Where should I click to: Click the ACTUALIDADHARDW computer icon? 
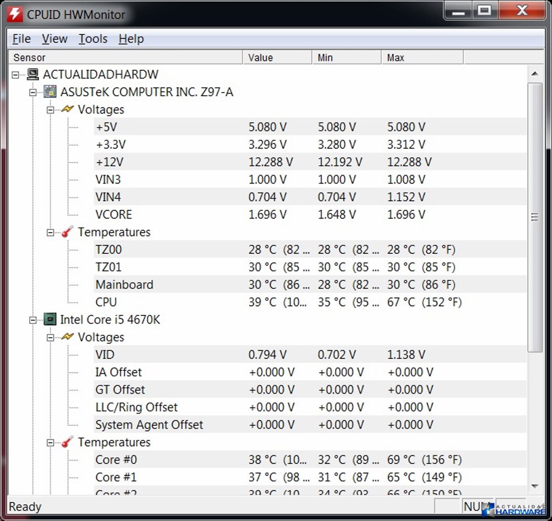point(33,74)
